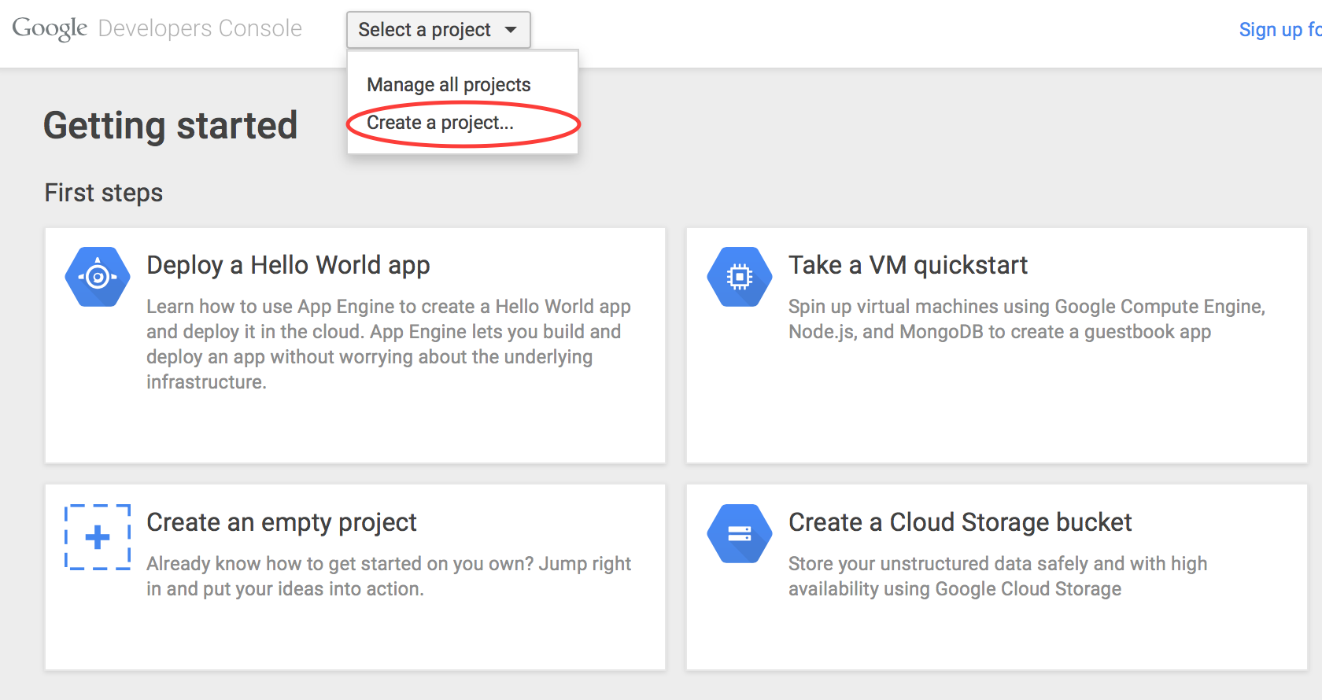Open the Take a VM quickstart title

tap(907, 265)
